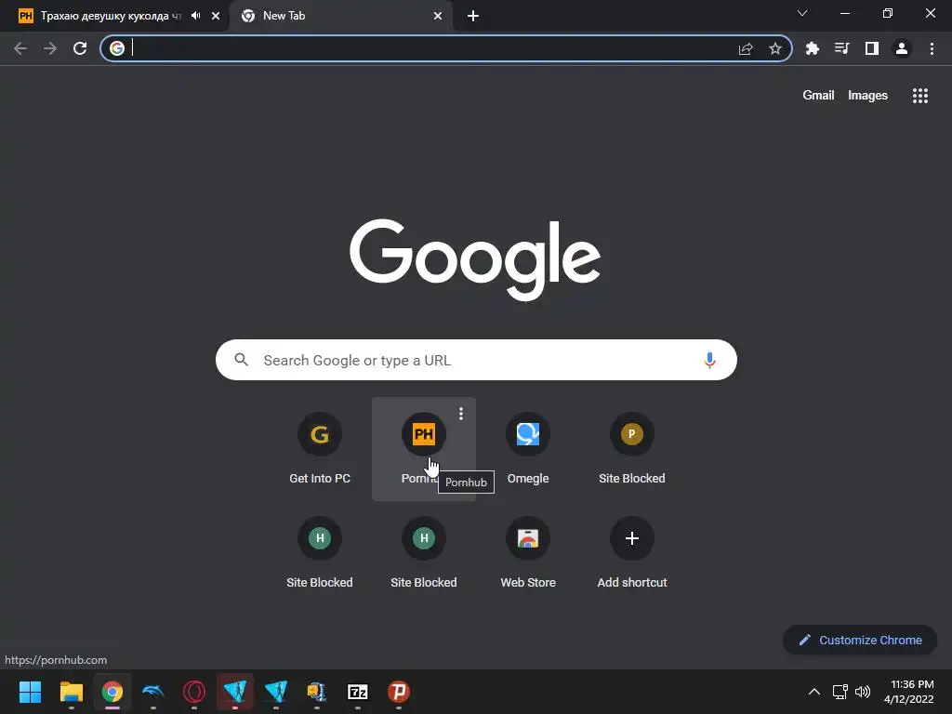The image size is (952, 714).
Task: Open the Web Store shortcut
Action: click(x=528, y=552)
